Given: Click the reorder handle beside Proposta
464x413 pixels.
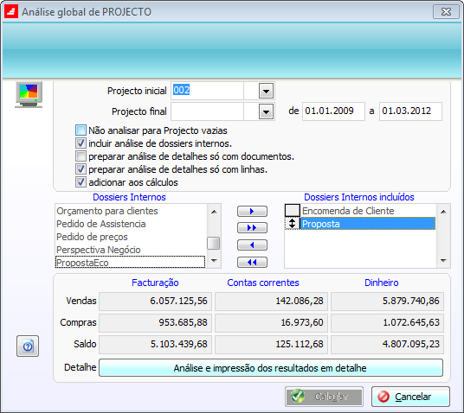Looking at the screenshot, I should tap(292, 224).
